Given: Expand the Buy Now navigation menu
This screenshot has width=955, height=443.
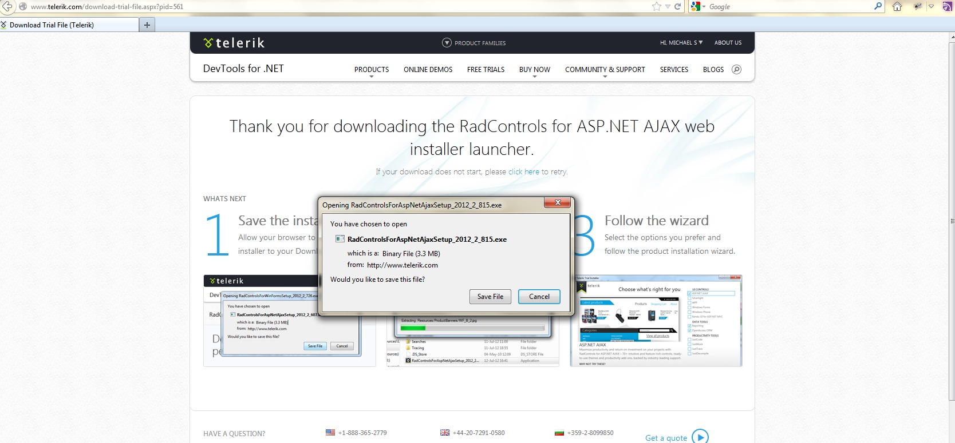Looking at the screenshot, I should coord(535,70).
